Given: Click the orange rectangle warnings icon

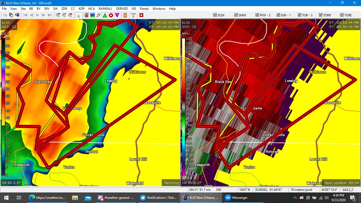Looking at the screenshot, I should tap(125, 15).
